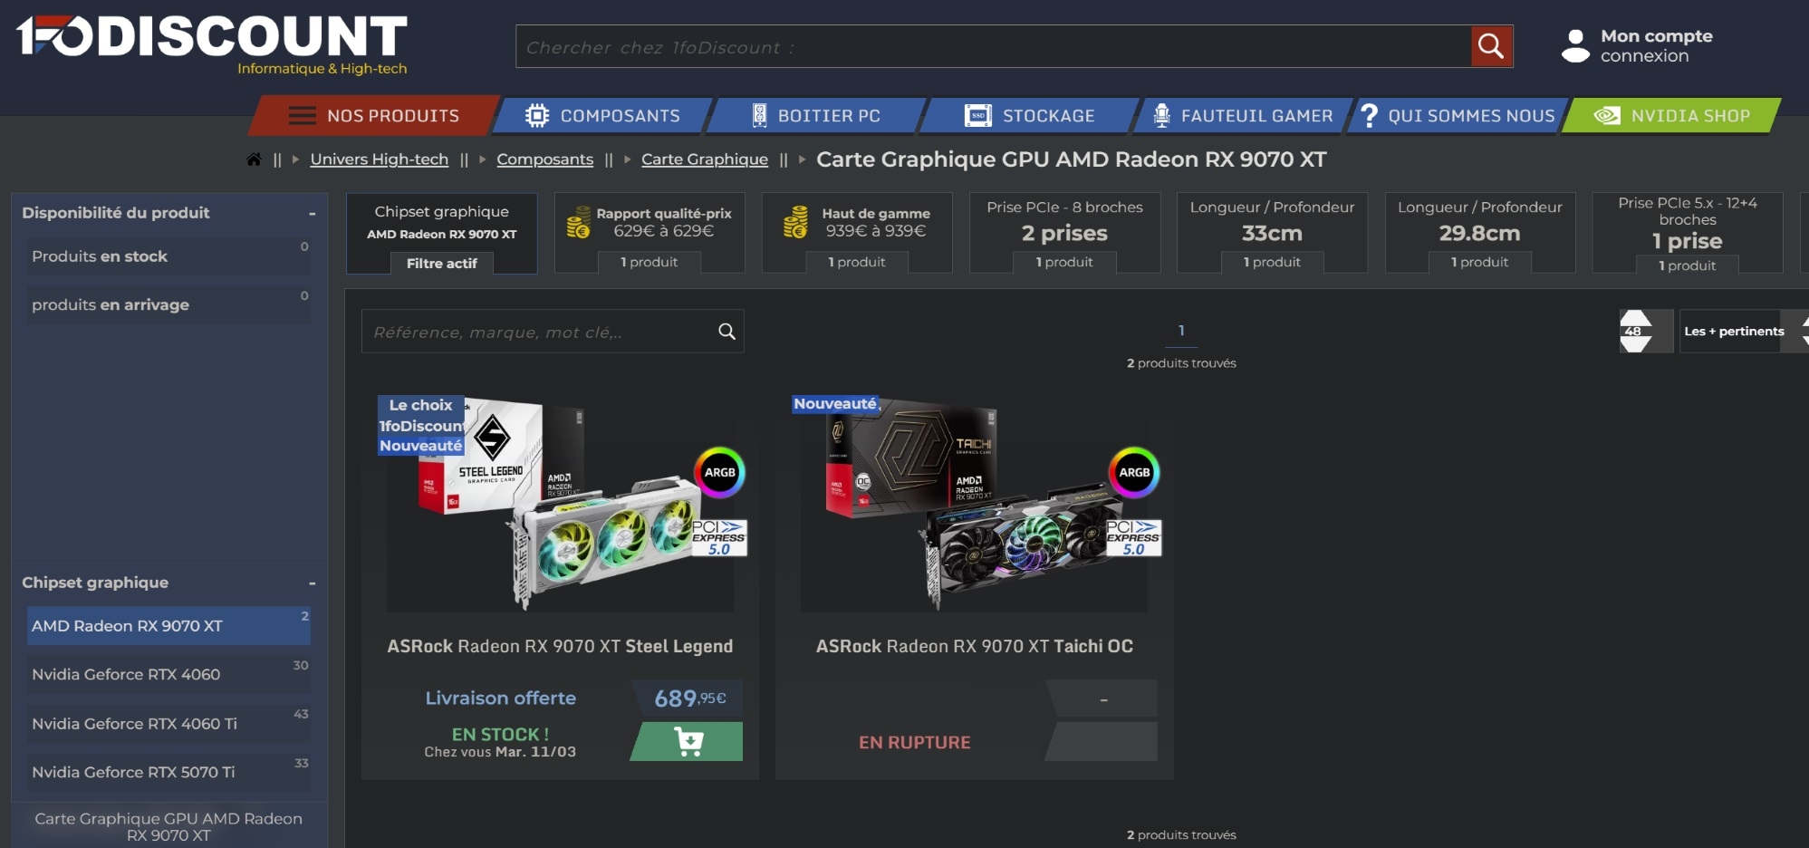Image resolution: width=1809 pixels, height=848 pixels.
Task: Filter by Prise PCIe 8 broches 2 prises
Action: 1064,233
